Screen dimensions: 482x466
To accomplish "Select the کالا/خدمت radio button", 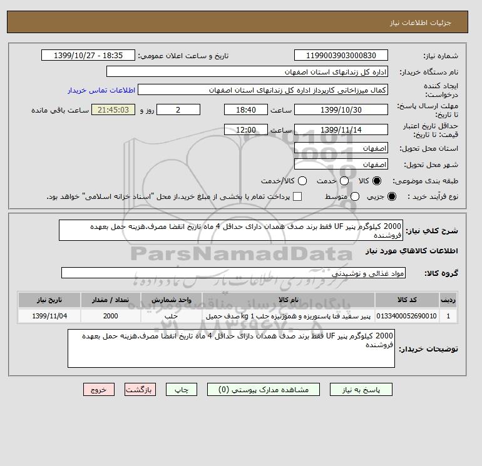I will 302,181.
